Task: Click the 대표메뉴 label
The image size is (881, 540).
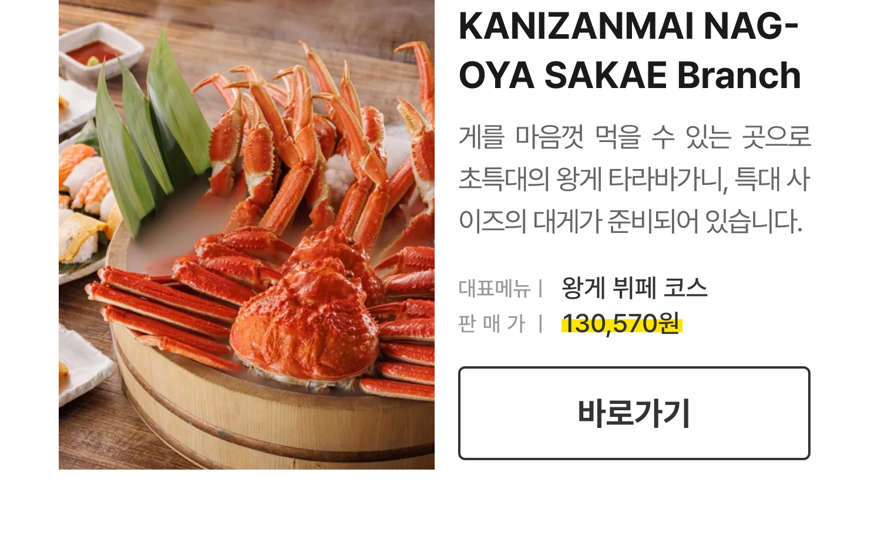Action: 495,288
